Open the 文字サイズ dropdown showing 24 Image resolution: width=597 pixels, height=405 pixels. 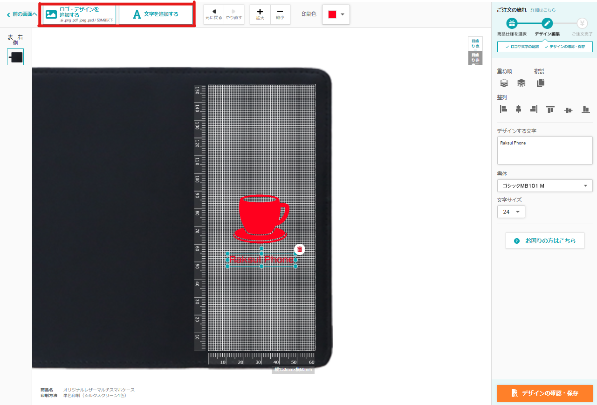[511, 212]
